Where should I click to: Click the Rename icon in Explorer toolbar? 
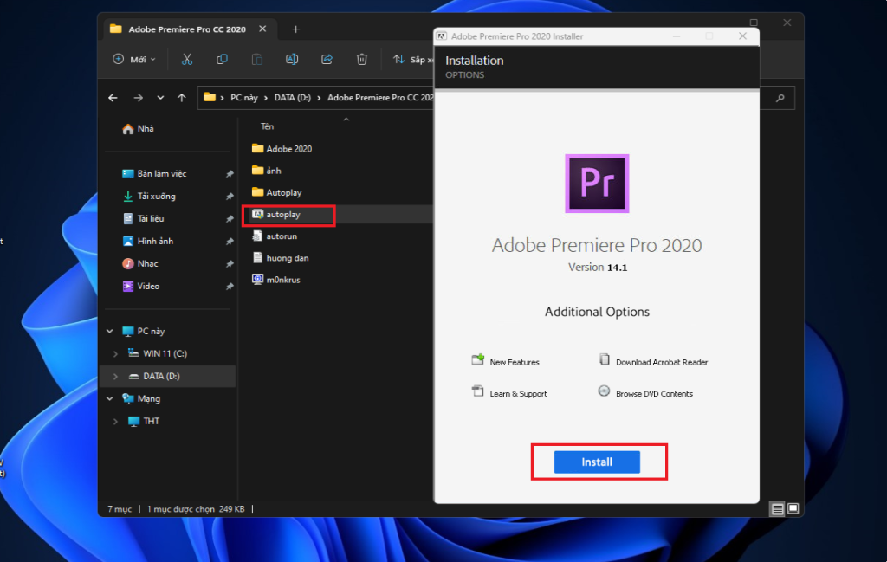point(292,60)
